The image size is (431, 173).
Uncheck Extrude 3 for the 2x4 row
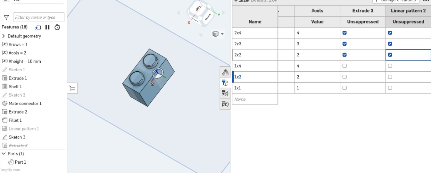[345, 33]
